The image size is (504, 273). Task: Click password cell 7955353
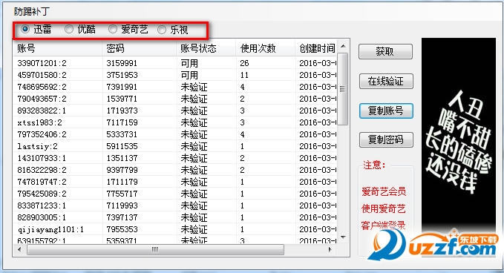coord(122,229)
